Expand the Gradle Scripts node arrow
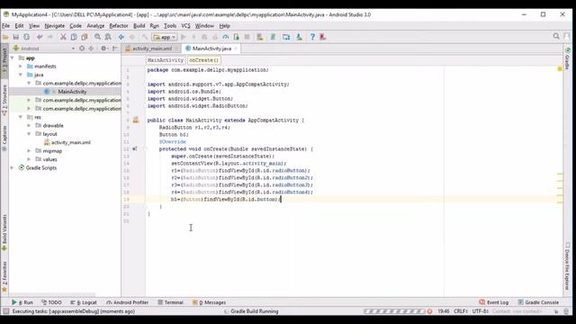The image size is (576, 324). click(x=12, y=168)
